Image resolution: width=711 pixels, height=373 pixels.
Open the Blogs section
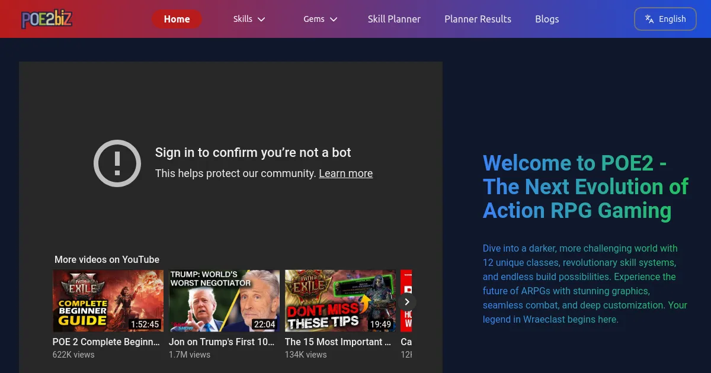(547, 19)
